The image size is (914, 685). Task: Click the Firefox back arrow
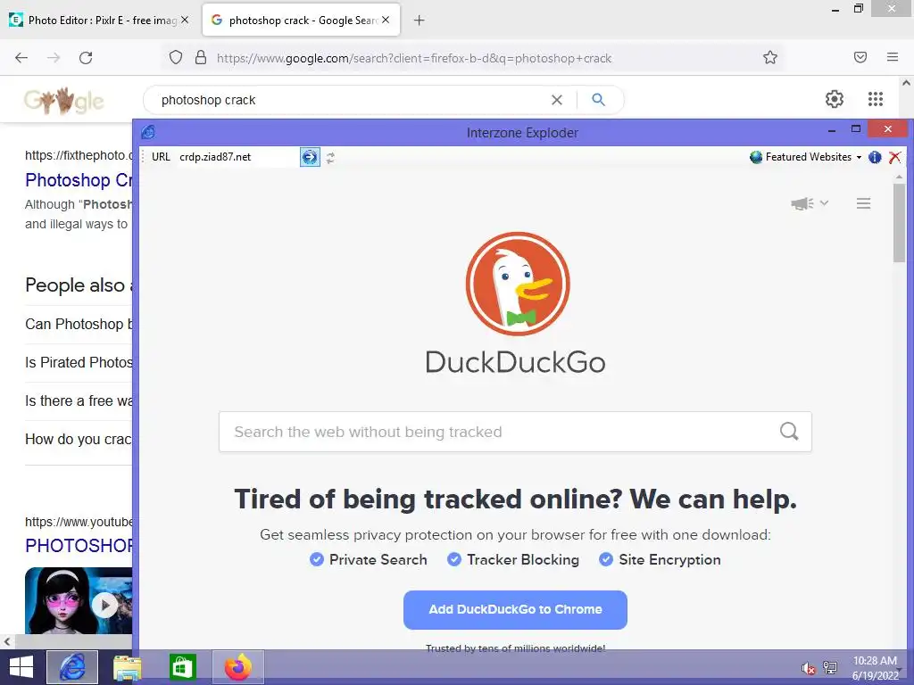[21, 58]
